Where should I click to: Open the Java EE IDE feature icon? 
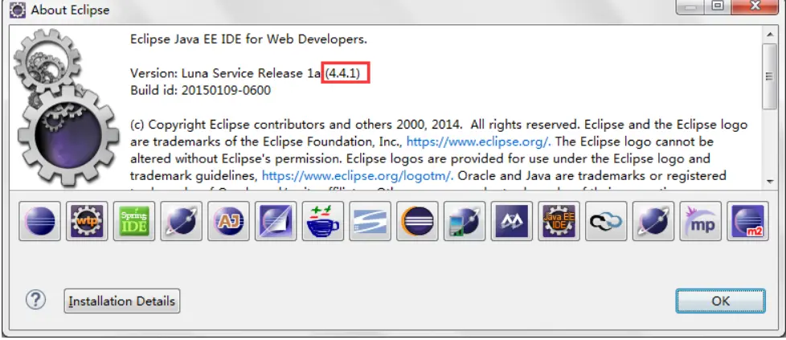coord(559,221)
